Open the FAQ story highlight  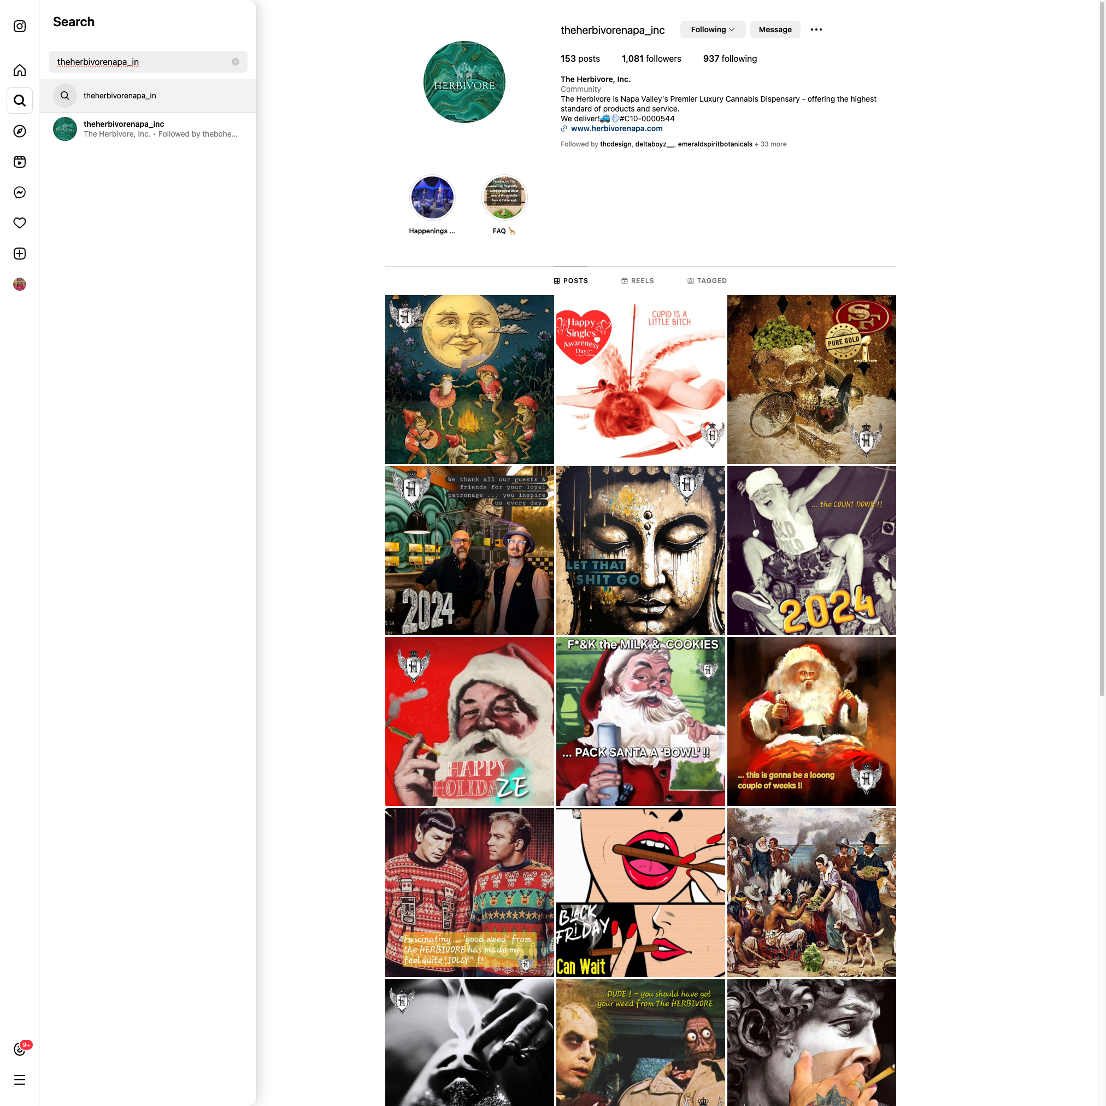504,198
